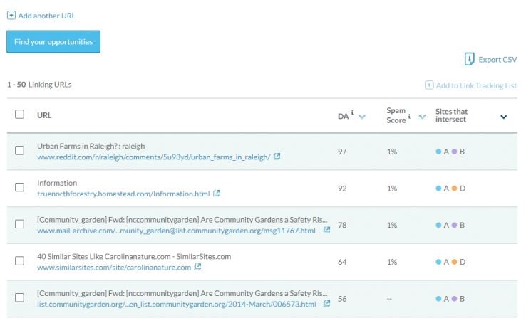Click the plus icon beside Add another URL
The width and height of the screenshot is (526, 323).
point(11,16)
